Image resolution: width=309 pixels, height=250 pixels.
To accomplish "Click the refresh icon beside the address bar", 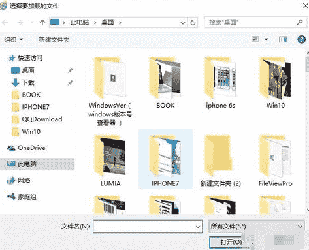I will [193, 23].
